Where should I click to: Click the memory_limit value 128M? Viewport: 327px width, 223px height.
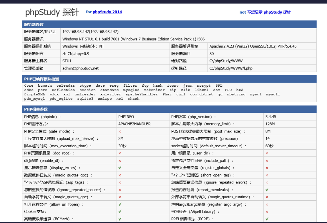click(x=270, y=124)
